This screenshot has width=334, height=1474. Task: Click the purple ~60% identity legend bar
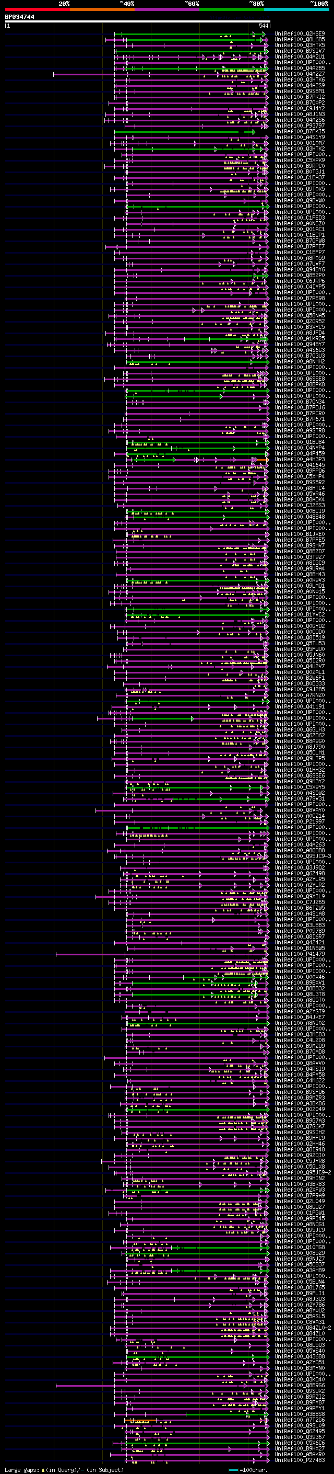coord(166,9)
